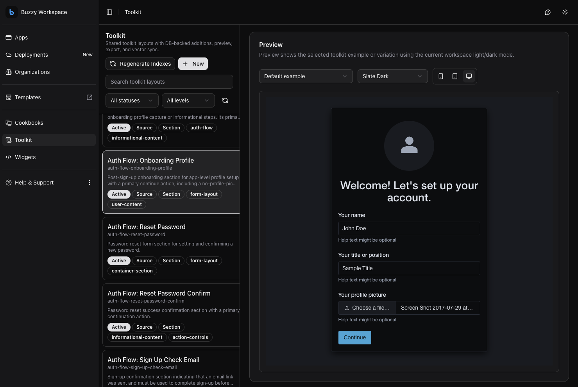Open the All statuses dropdown

coord(132,100)
